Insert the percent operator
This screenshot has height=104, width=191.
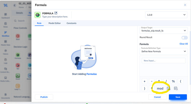click(173, 81)
